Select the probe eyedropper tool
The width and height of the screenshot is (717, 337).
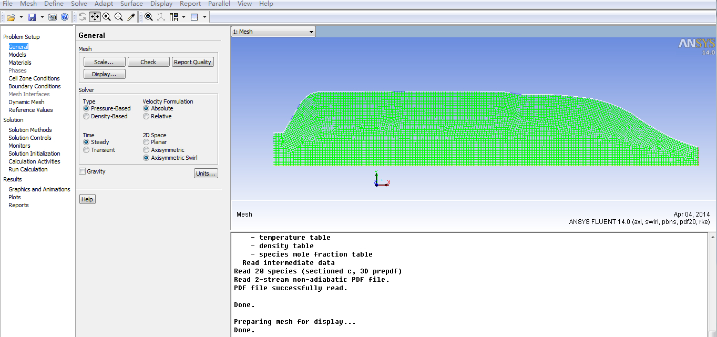tap(131, 17)
